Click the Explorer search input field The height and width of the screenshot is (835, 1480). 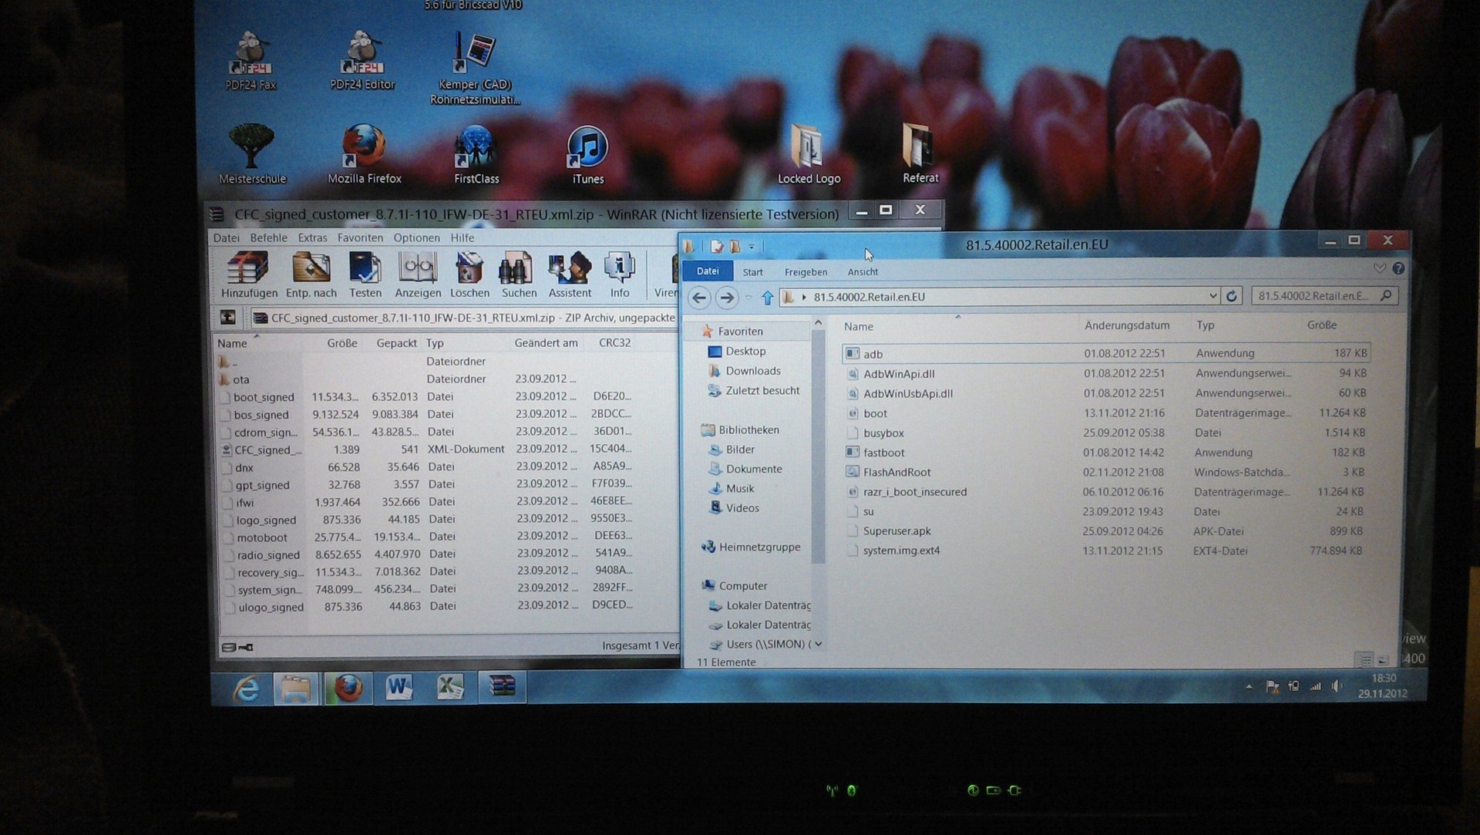coord(1324,295)
